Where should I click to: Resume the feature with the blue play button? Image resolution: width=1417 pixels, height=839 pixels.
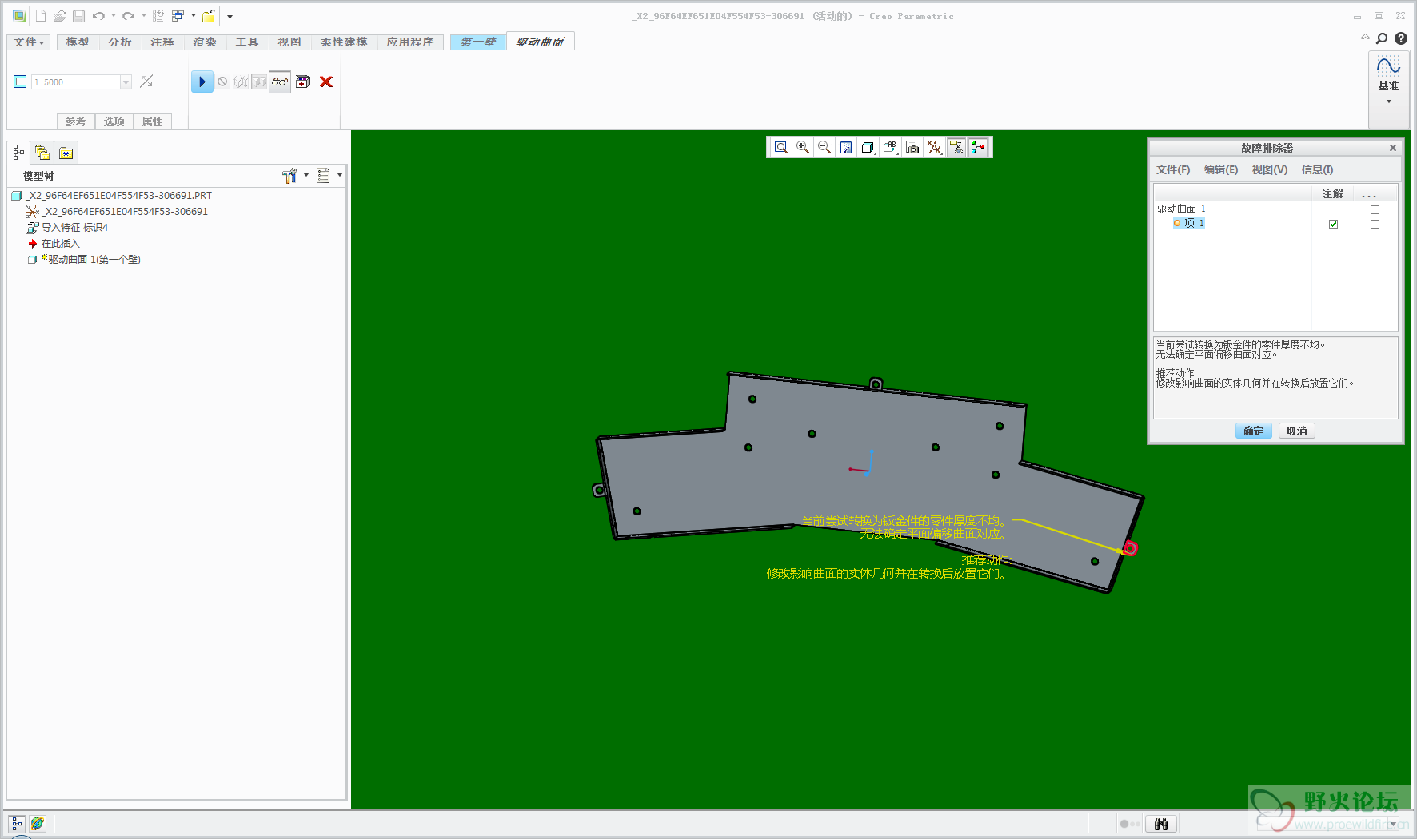[x=202, y=82]
